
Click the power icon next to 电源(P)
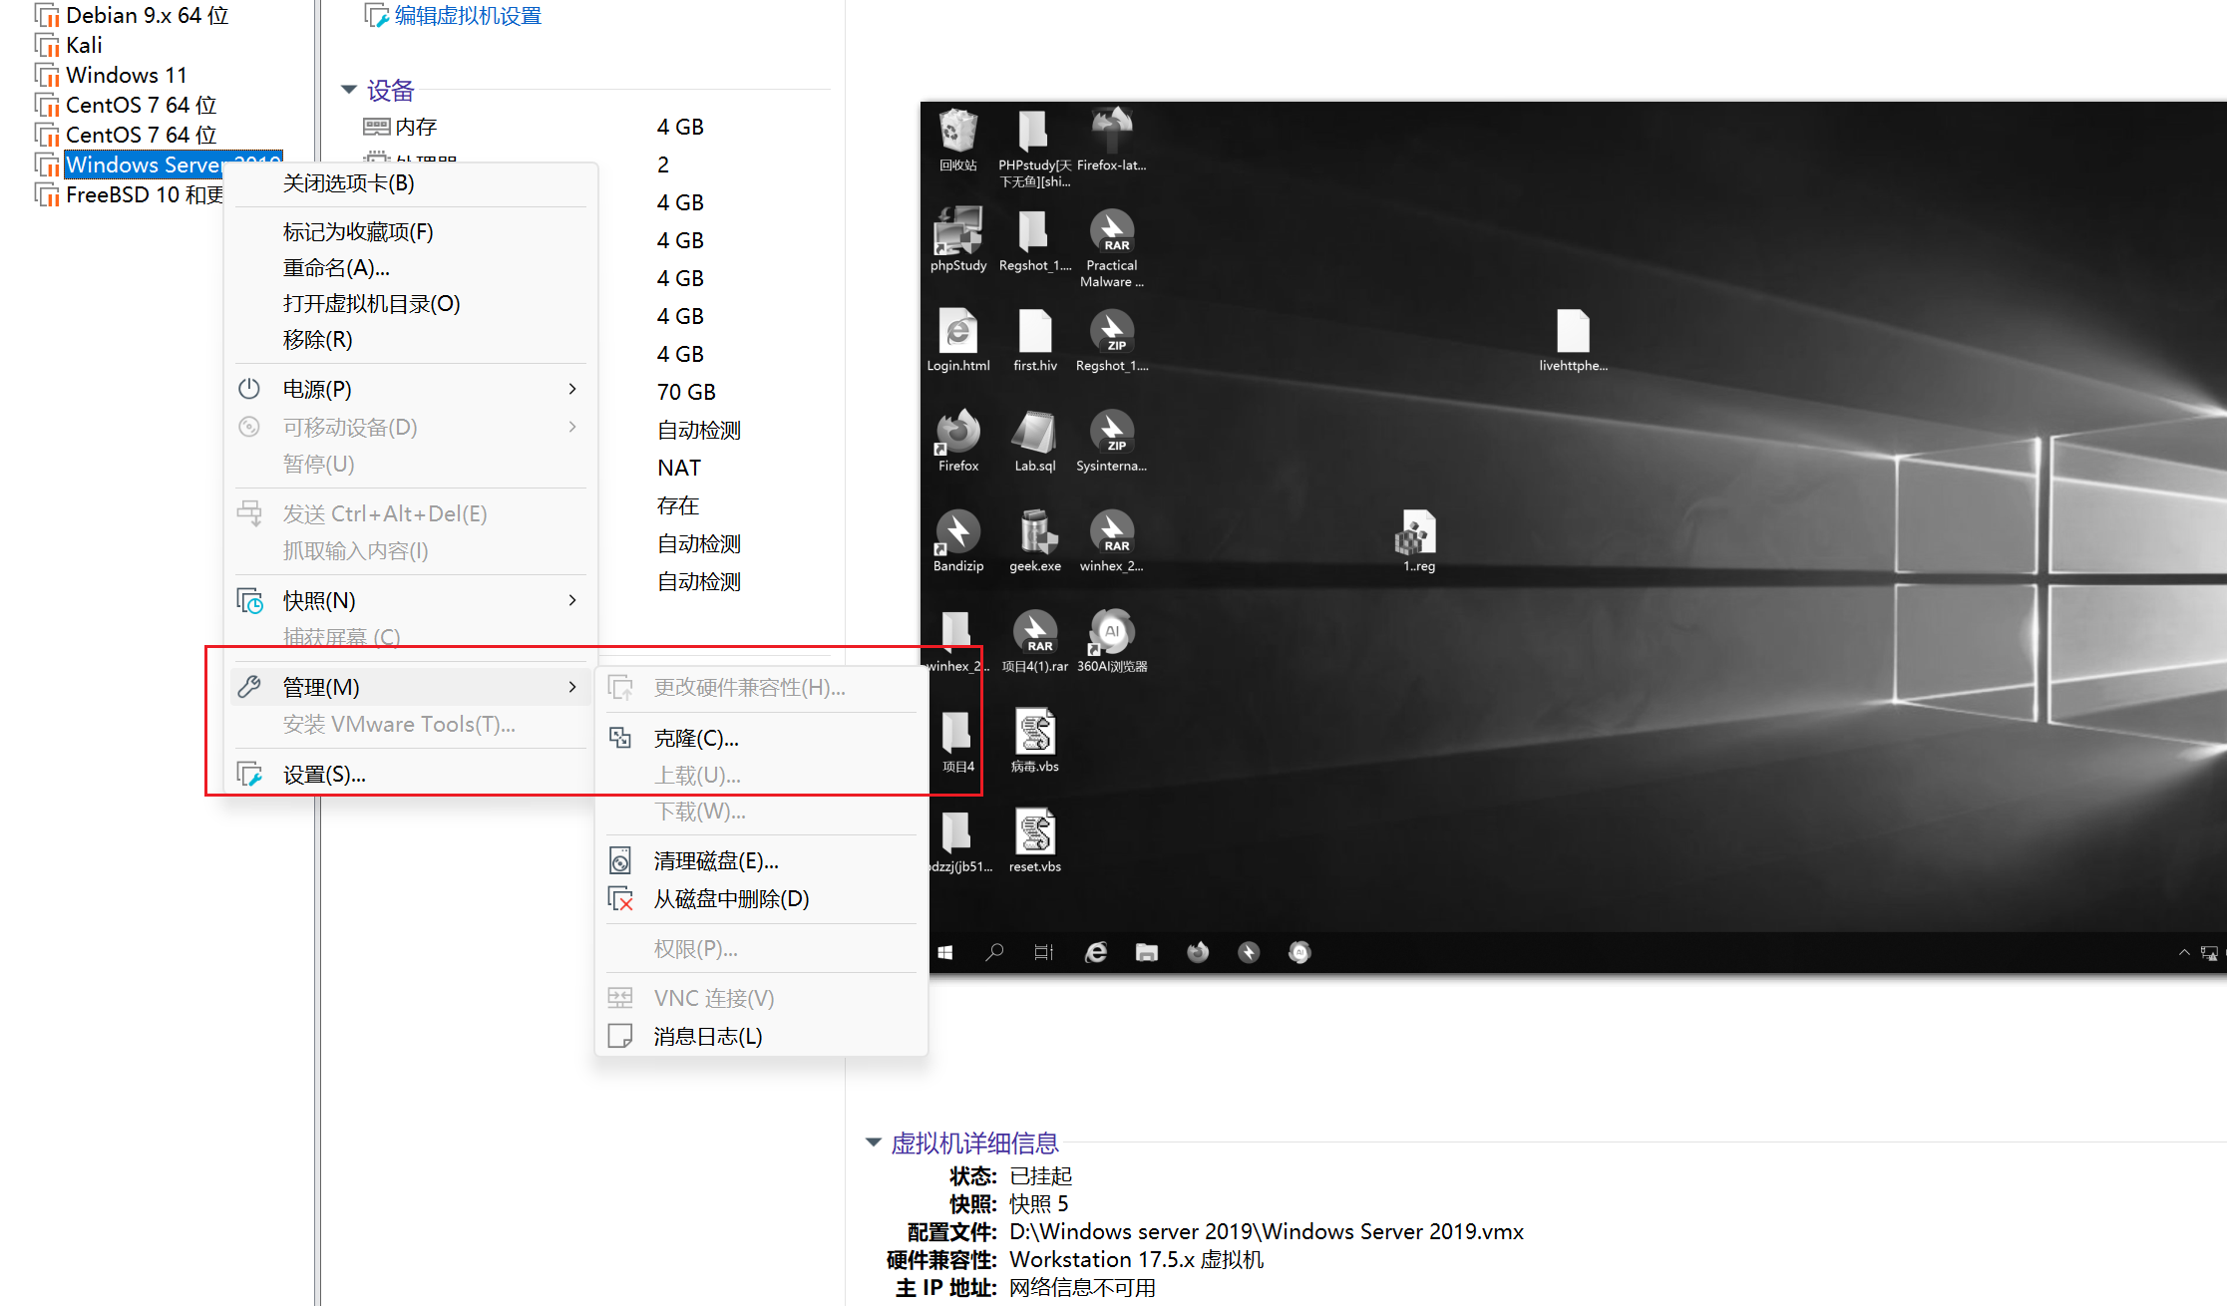coord(249,389)
